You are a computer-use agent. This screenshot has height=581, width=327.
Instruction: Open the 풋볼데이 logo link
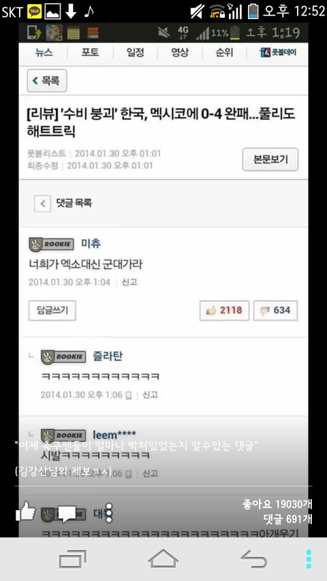(x=278, y=52)
